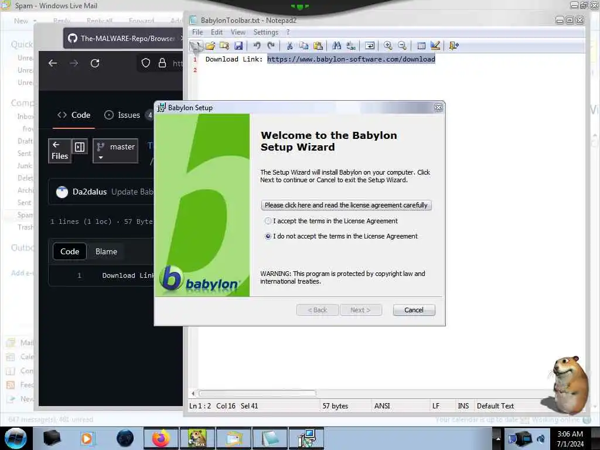Toggle word wrap icon in Notepad2 toolbar
The image size is (600, 450).
pos(370,46)
